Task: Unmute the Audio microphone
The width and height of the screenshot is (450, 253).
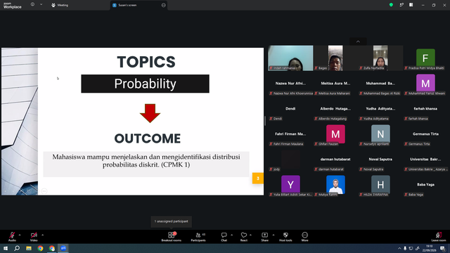Action: click(12, 237)
